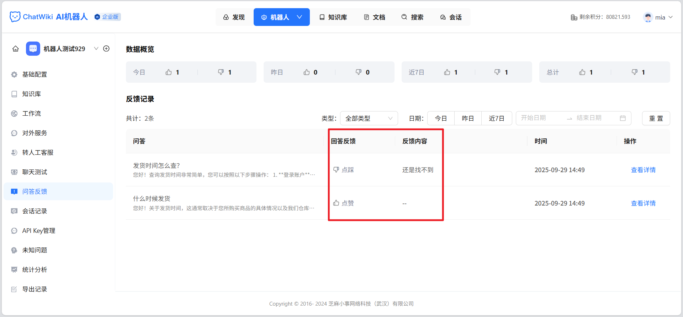Click the 重置 reset button
The height and width of the screenshot is (317, 683).
click(x=656, y=118)
